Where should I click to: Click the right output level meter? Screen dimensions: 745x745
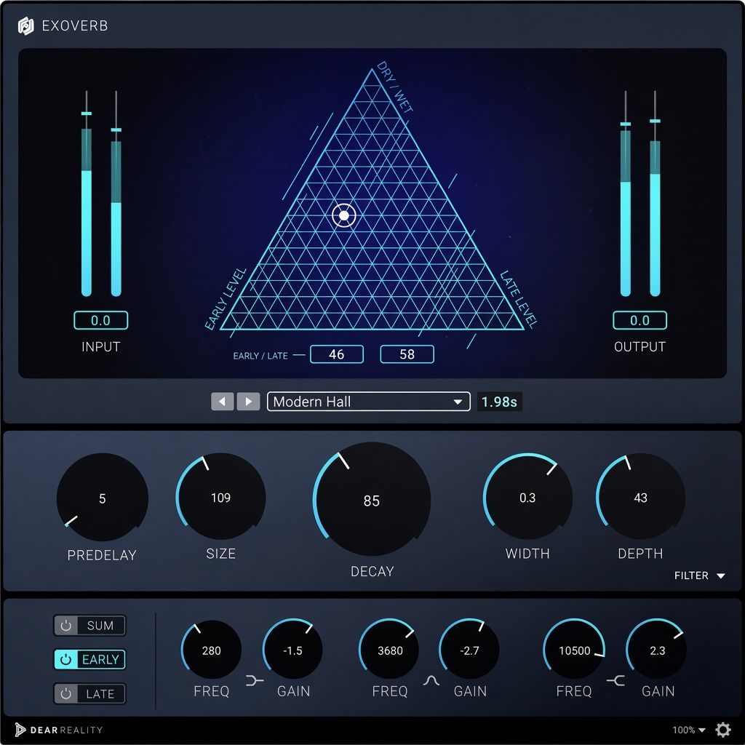click(x=655, y=194)
